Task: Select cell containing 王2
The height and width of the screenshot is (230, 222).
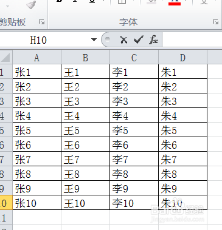Action: (x=85, y=86)
